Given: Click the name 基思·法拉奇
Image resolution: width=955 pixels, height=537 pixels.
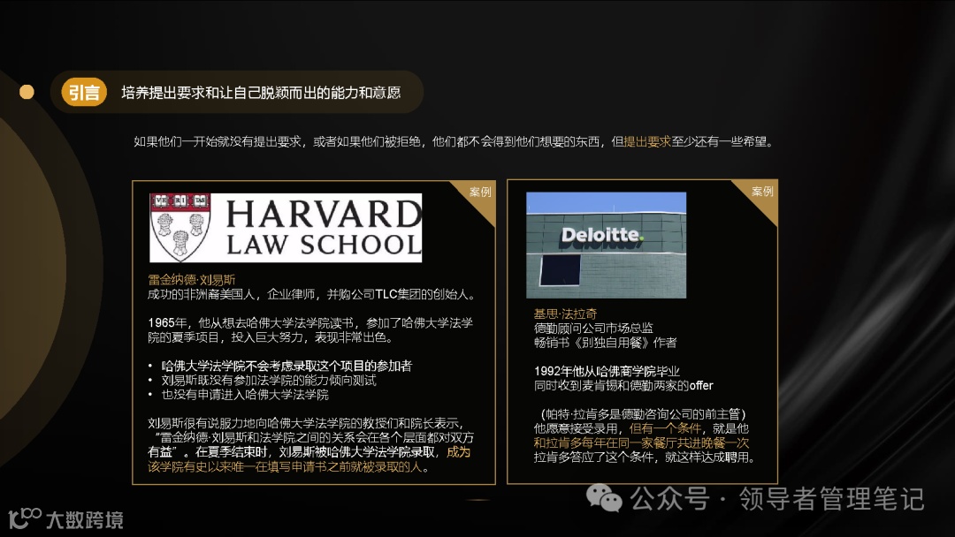Looking at the screenshot, I should click(565, 314).
